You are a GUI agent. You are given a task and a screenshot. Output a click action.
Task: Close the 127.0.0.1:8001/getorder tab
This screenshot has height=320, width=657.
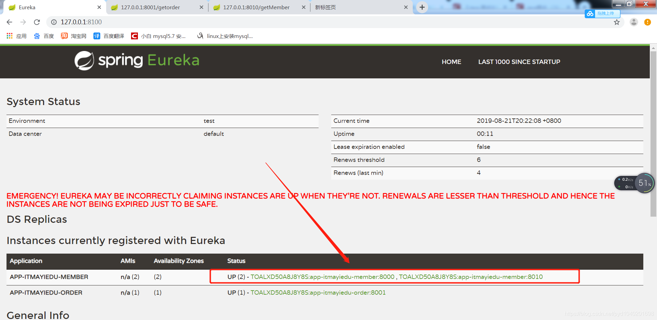pyautogui.click(x=201, y=7)
